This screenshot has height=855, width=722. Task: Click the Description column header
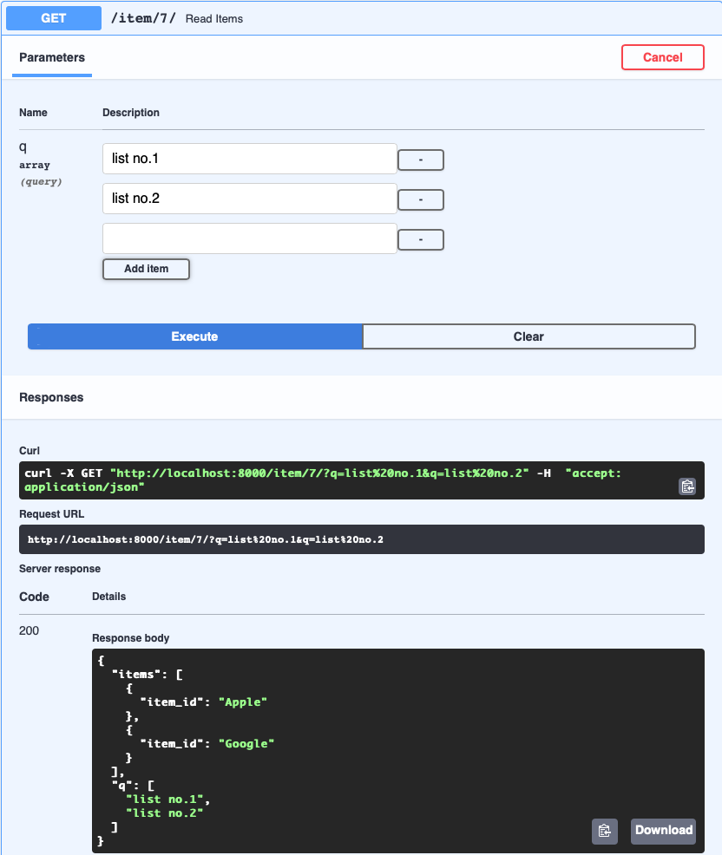[x=131, y=113]
